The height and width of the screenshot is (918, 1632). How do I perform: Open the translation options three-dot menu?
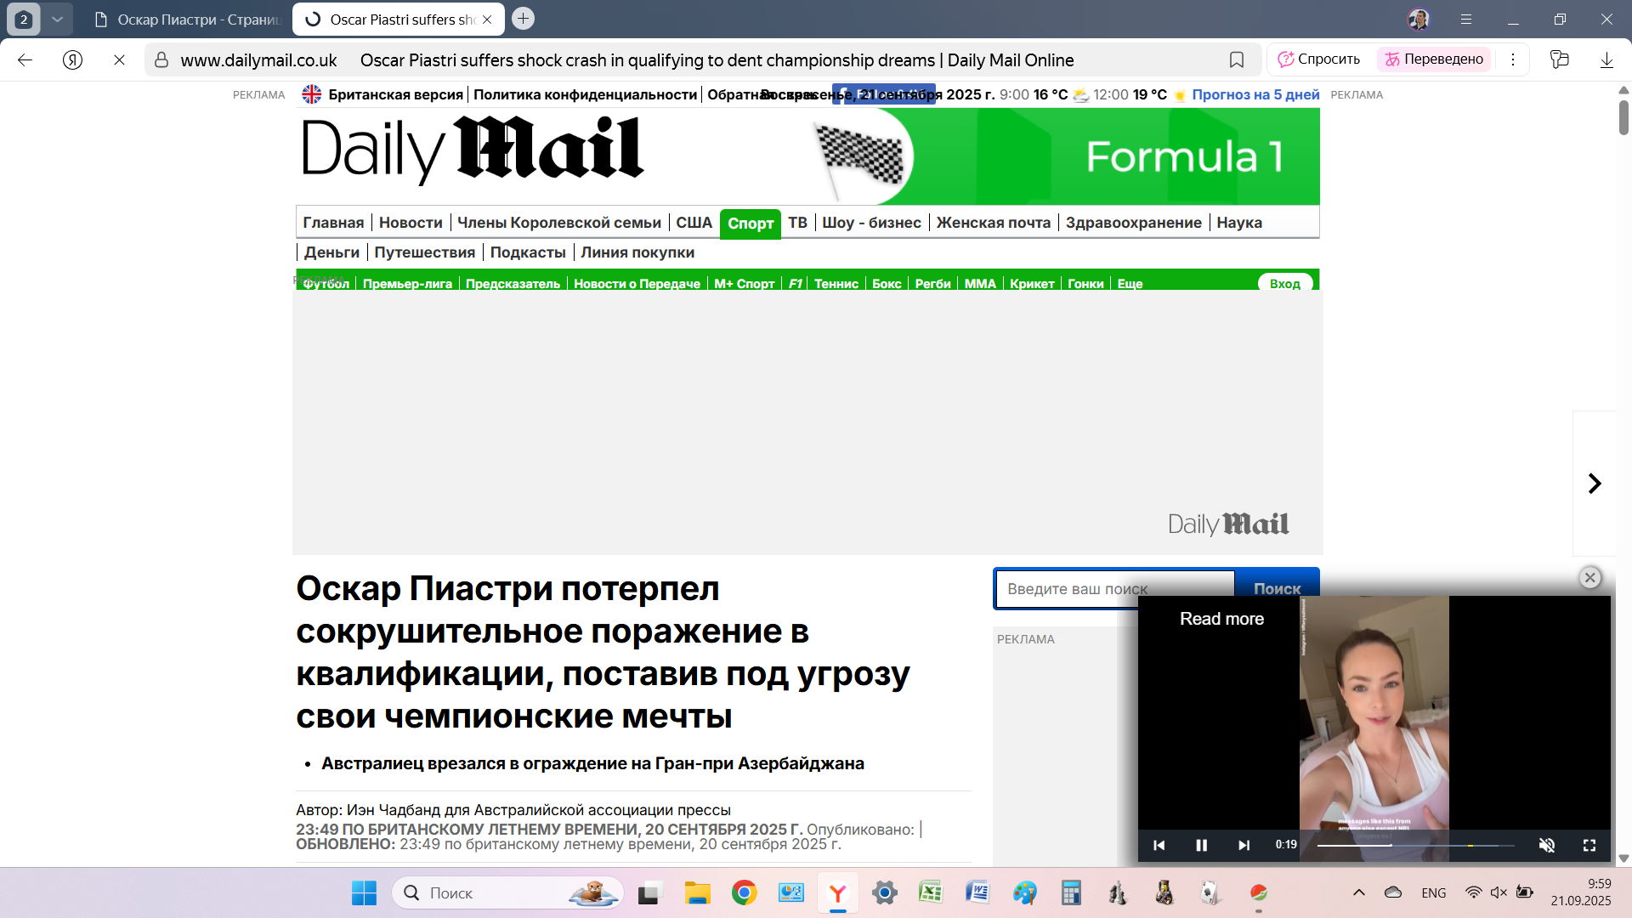[x=1513, y=59]
